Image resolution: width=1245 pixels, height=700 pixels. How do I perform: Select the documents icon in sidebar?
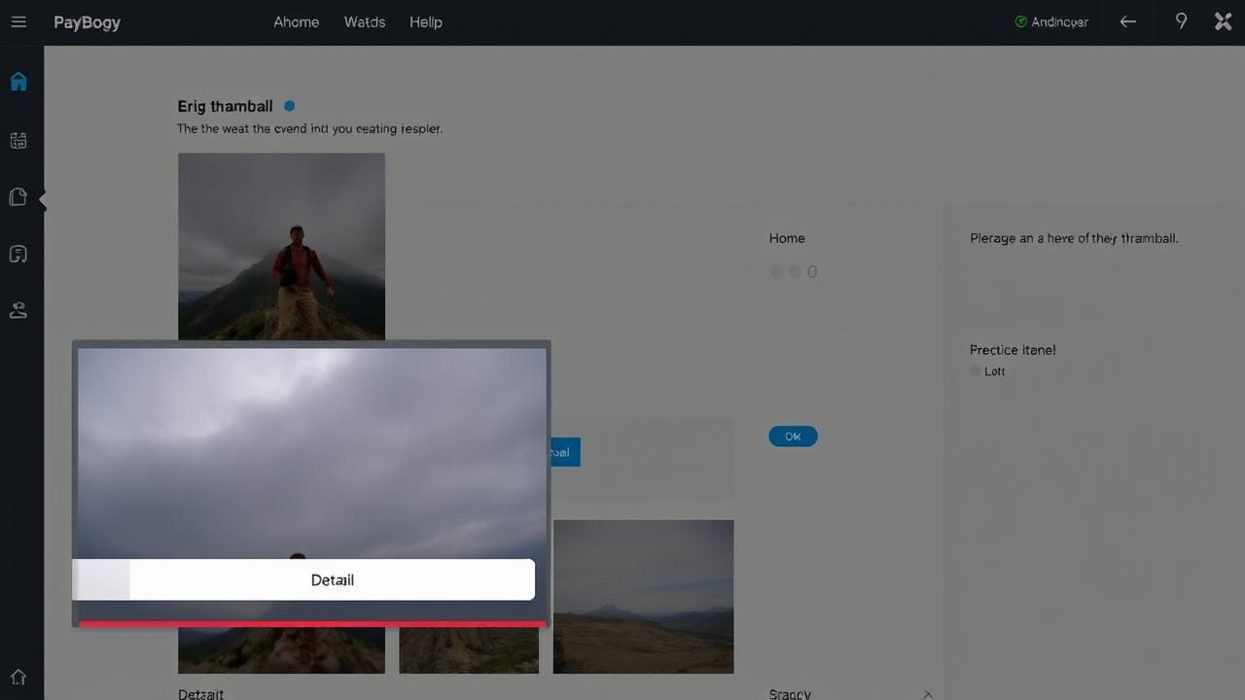(x=18, y=198)
